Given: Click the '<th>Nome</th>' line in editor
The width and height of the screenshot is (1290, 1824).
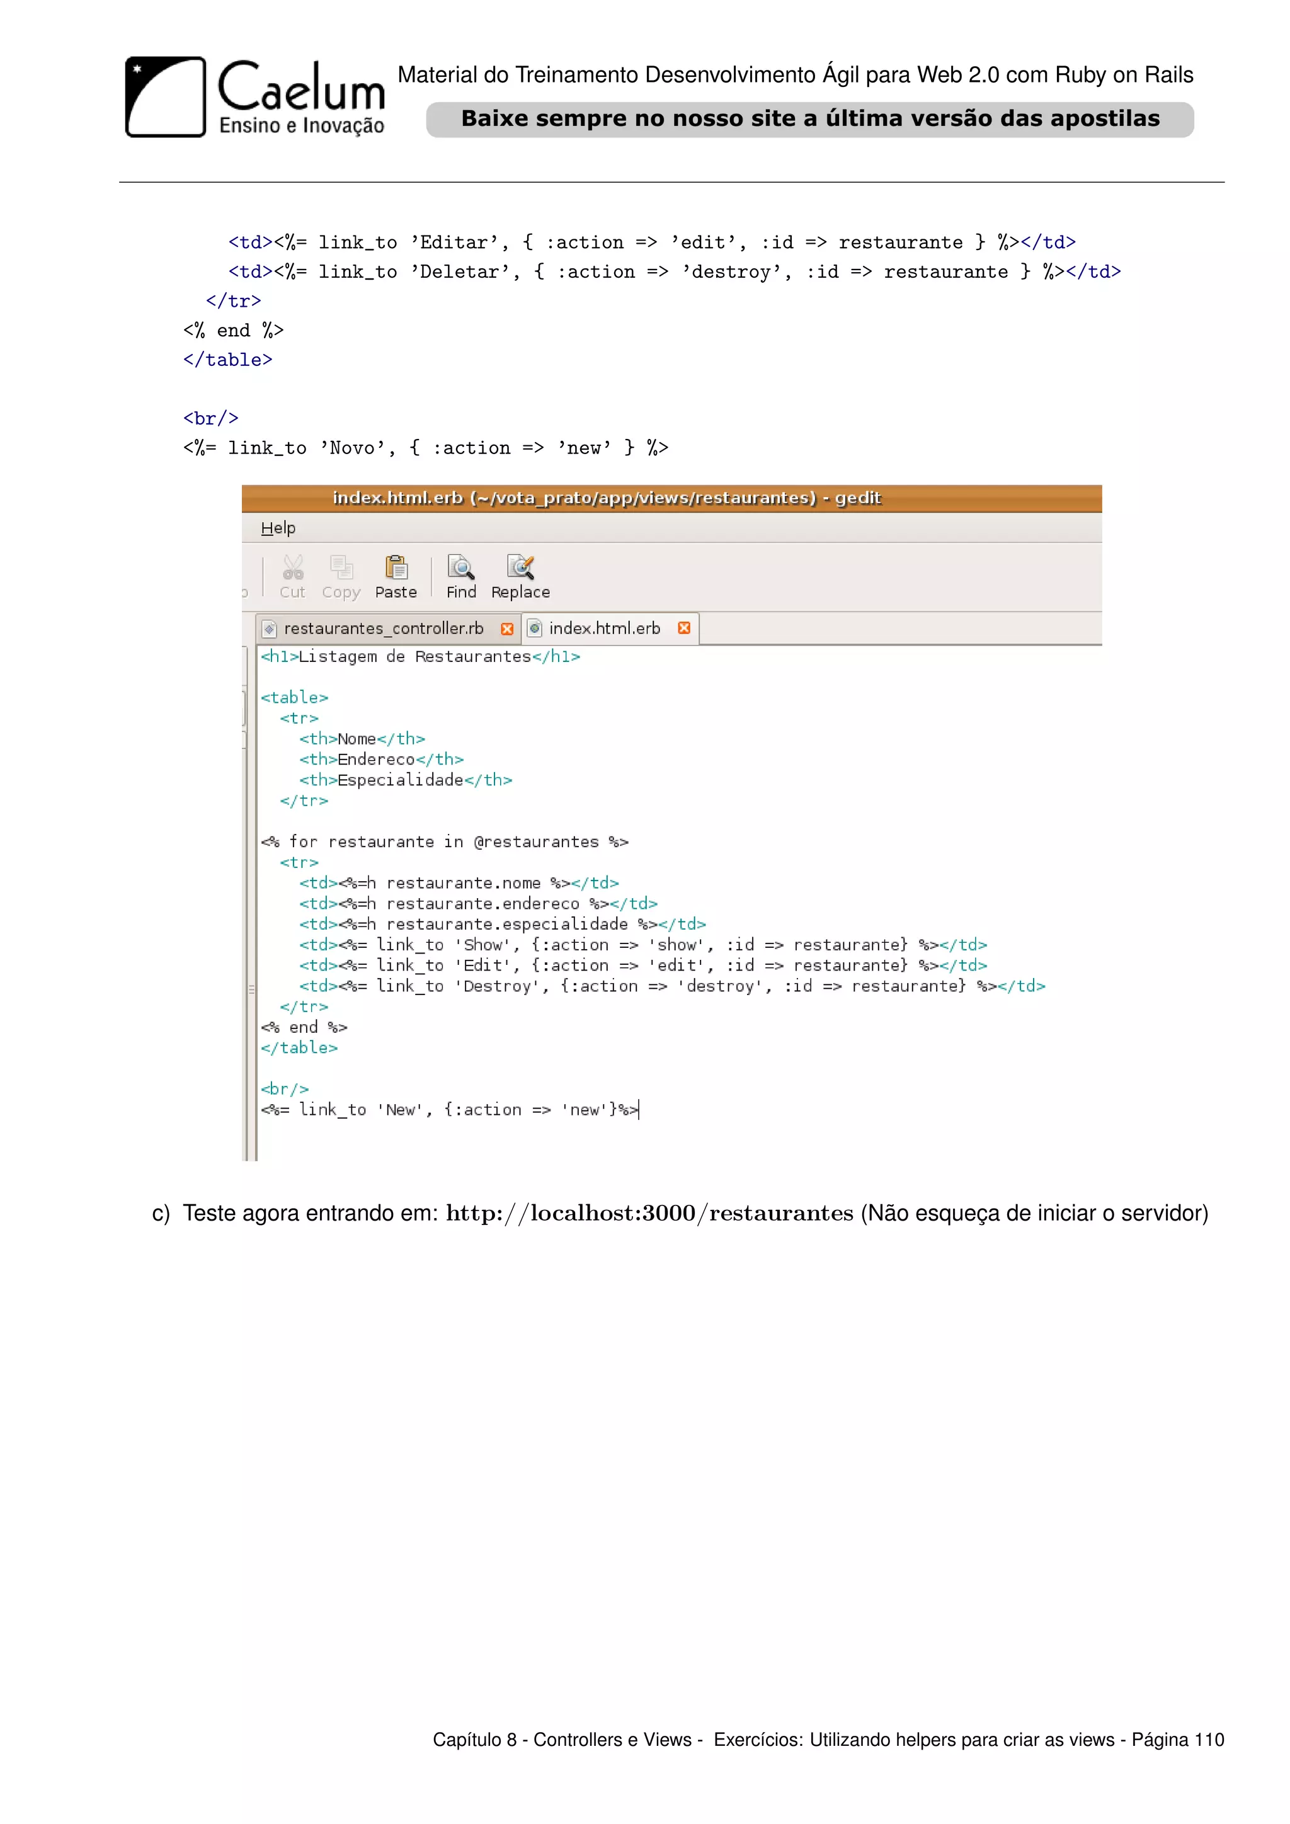Looking at the screenshot, I should (x=362, y=739).
